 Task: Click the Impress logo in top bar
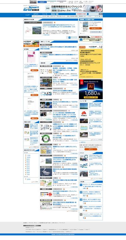pyautogui.click(x=33, y=2)
